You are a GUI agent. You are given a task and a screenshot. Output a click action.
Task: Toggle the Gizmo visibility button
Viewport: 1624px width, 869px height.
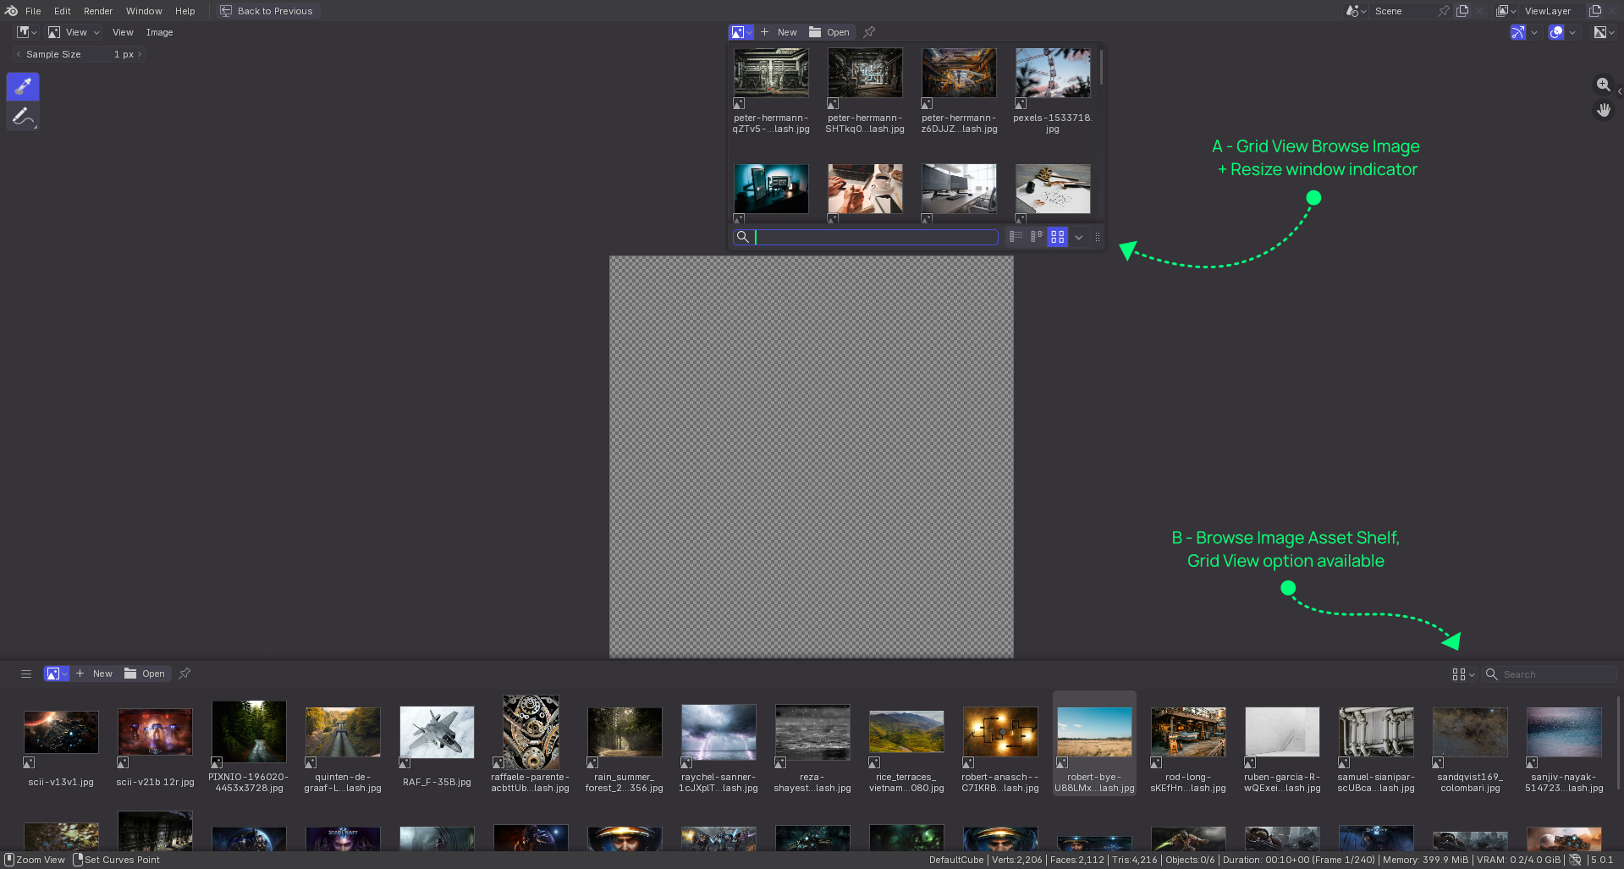(x=1518, y=32)
